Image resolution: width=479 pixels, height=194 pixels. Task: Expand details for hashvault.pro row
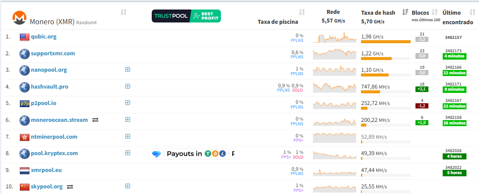click(x=128, y=86)
